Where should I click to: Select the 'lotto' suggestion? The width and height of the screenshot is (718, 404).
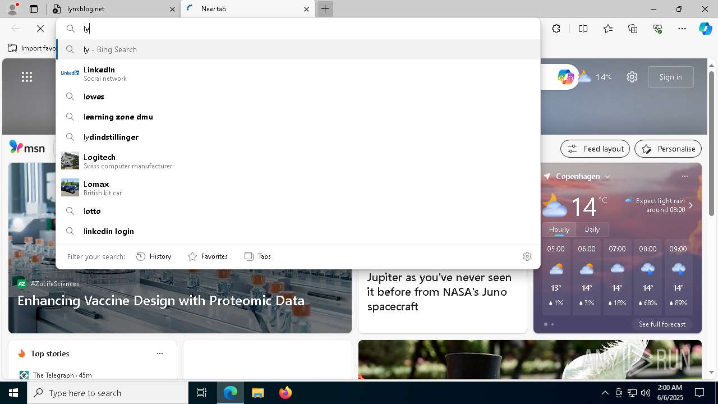click(x=298, y=211)
